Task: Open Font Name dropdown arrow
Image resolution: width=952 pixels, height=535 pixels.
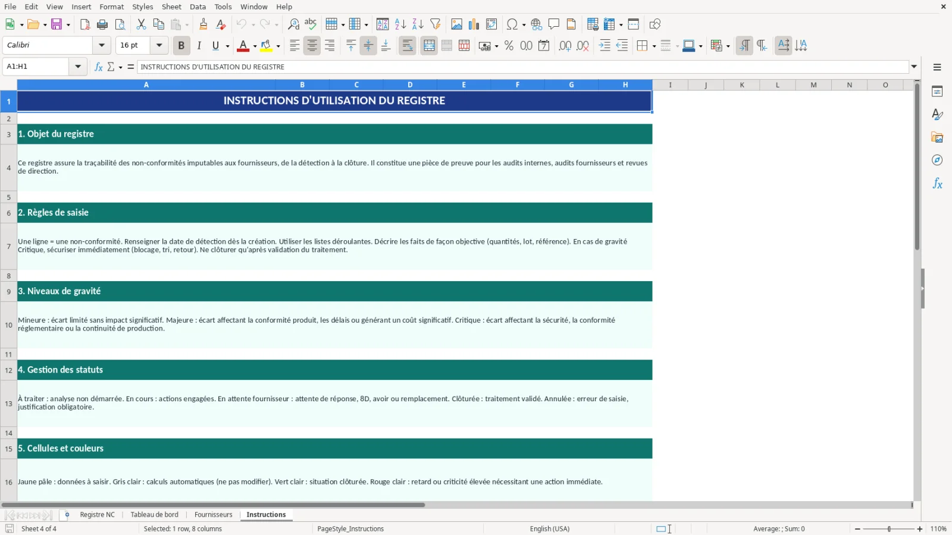Action: (102, 45)
